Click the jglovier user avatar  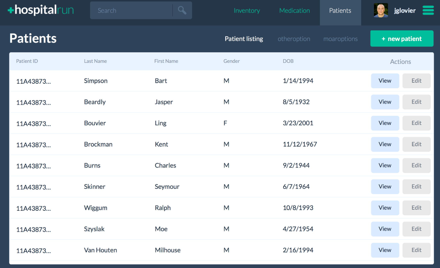pyautogui.click(x=381, y=10)
